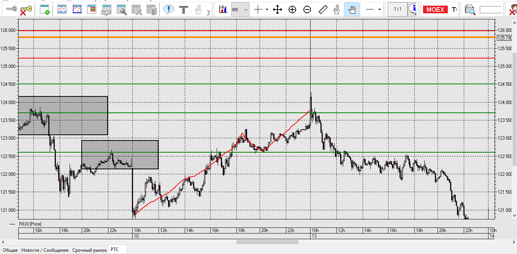517x254 pixels.
Task: Switch to the Новости / Сообщения tab
Action: [x=45, y=250]
